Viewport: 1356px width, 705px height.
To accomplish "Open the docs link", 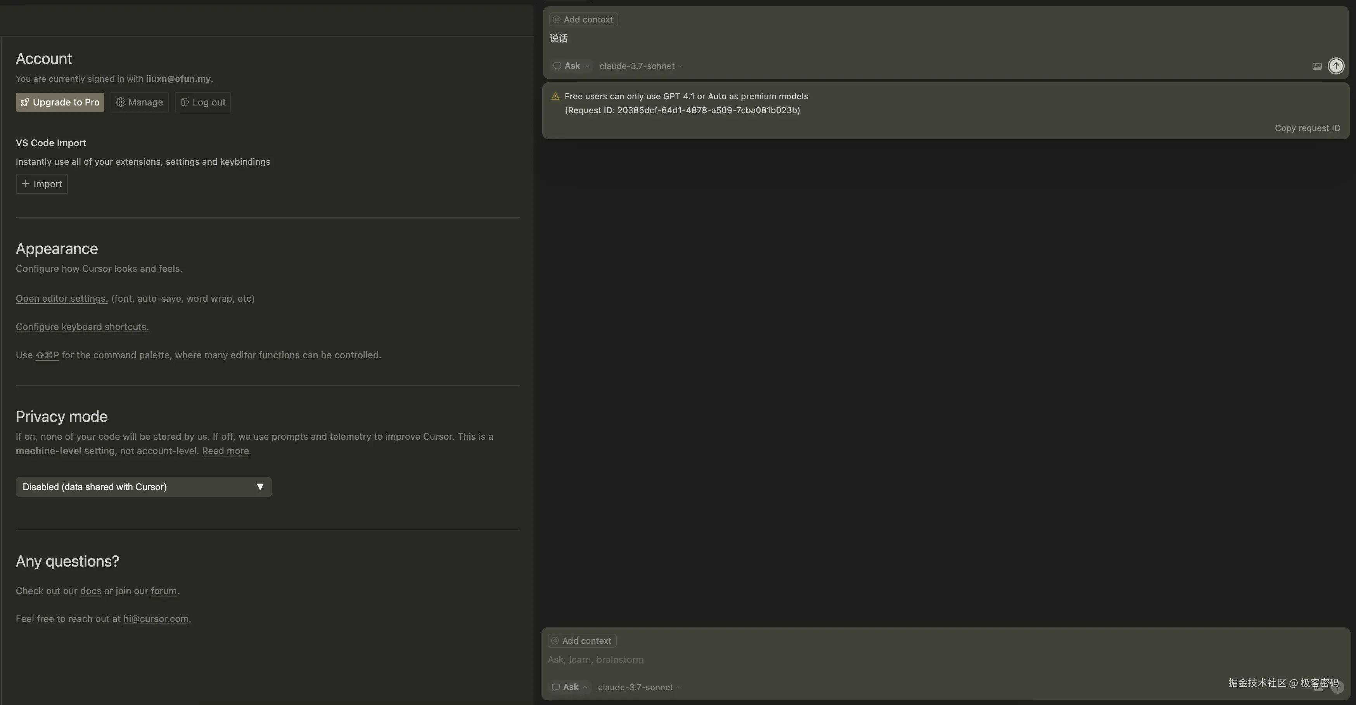I will click(x=90, y=591).
